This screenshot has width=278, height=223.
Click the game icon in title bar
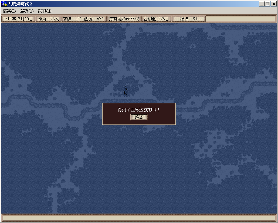(4, 4)
